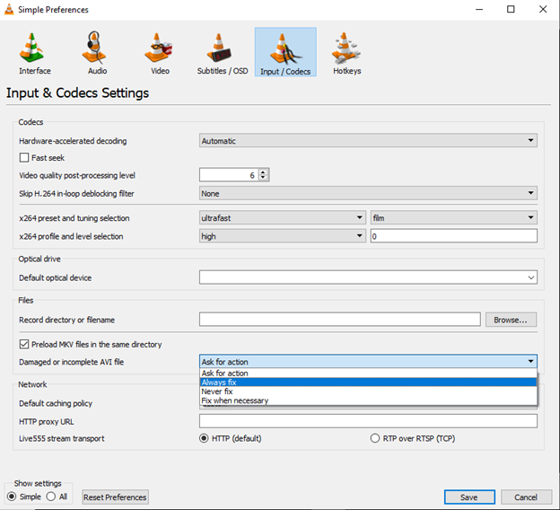Click the Record directory or filename field
The image size is (560, 510).
(339, 319)
